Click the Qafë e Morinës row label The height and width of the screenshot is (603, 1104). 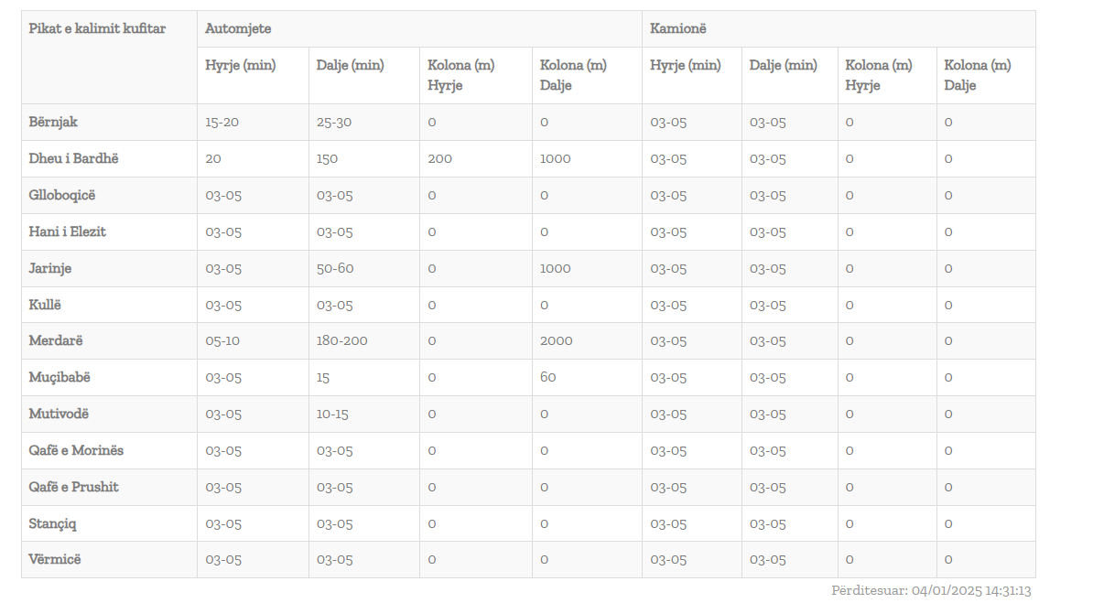(x=76, y=450)
